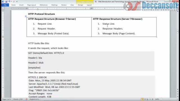Click 'Message Body (Page Content).' item
180x101 pixels.
pos(119,34)
